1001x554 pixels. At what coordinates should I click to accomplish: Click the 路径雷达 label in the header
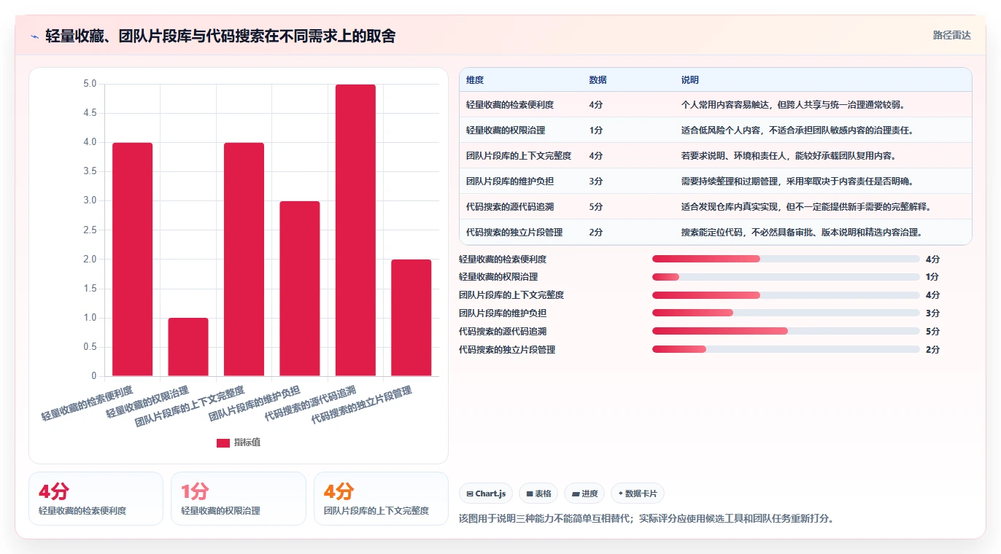pos(952,35)
